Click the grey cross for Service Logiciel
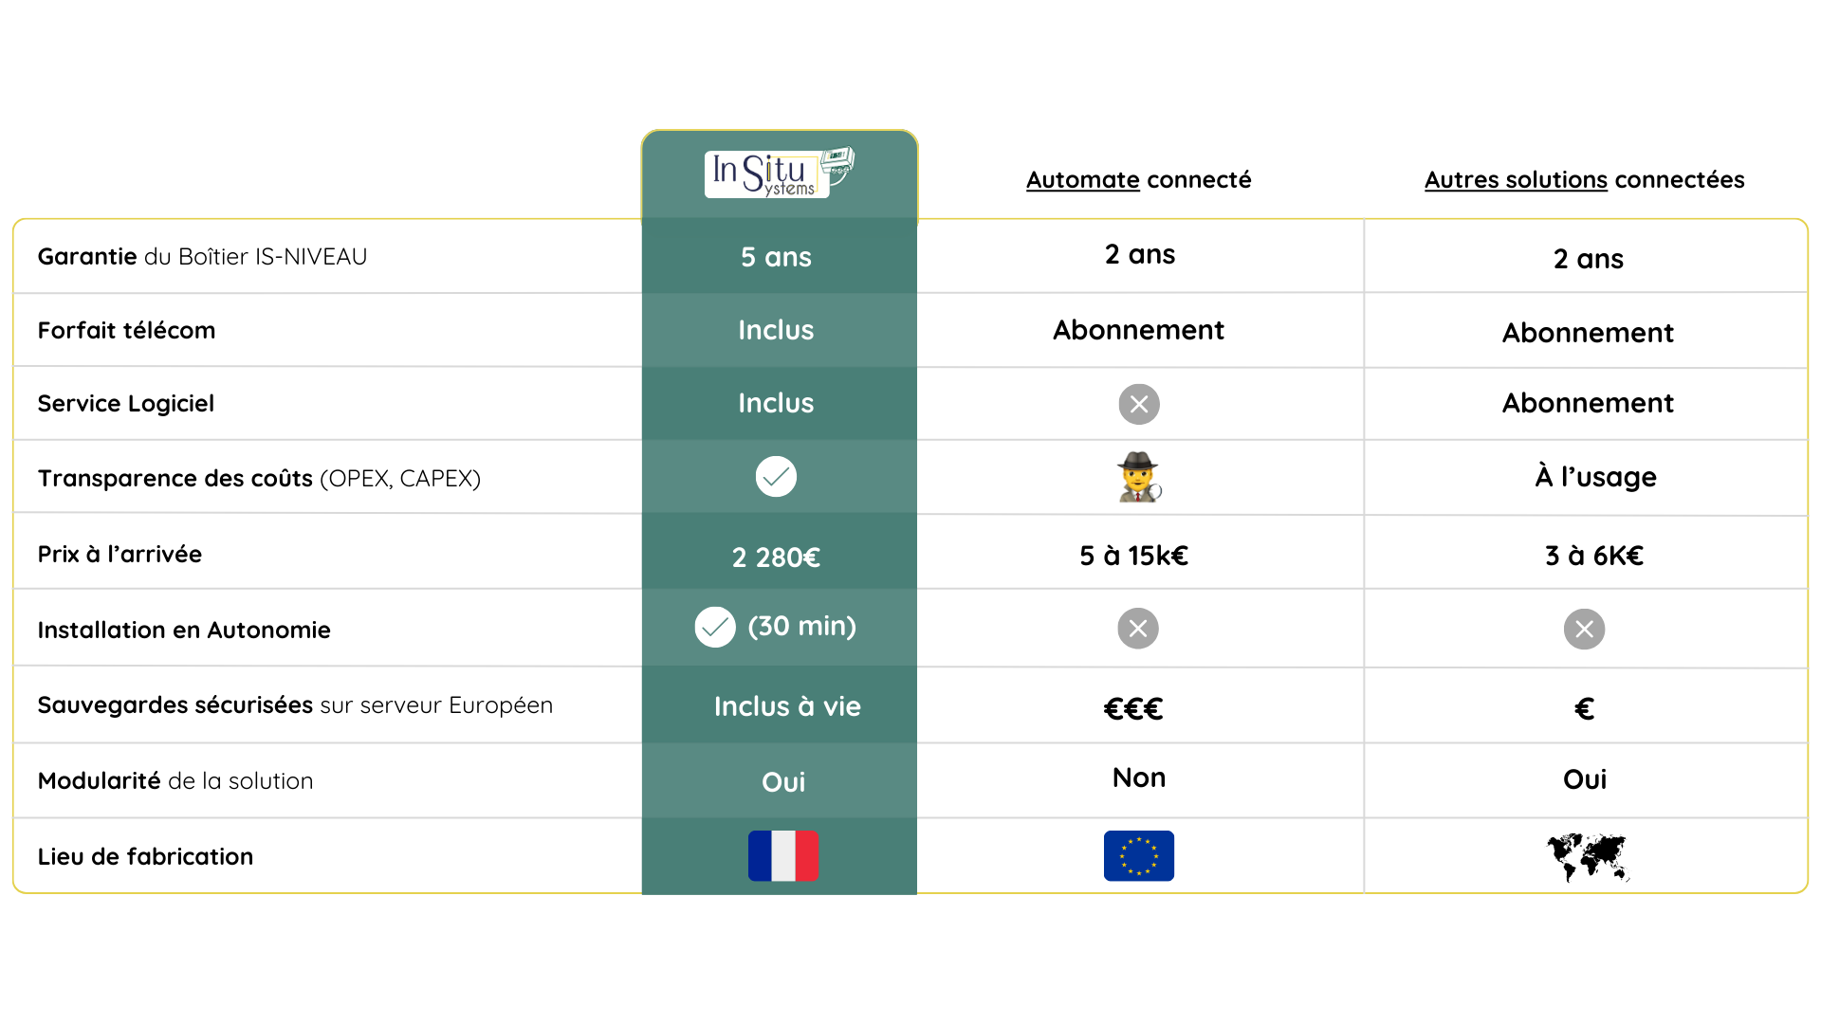Image resolution: width=1821 pixels, height=1024 pixels. click(1139, 405)
